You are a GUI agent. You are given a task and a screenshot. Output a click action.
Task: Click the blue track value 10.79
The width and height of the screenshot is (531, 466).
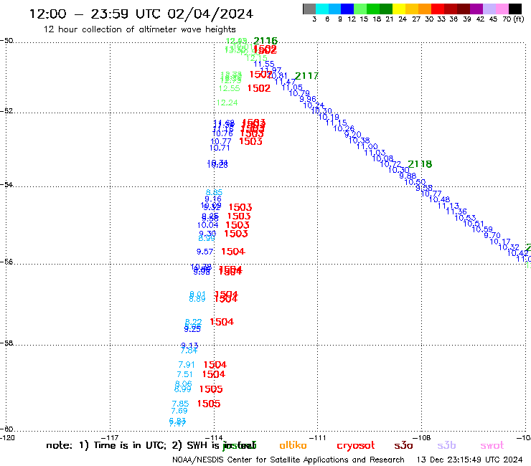[299, 93]
